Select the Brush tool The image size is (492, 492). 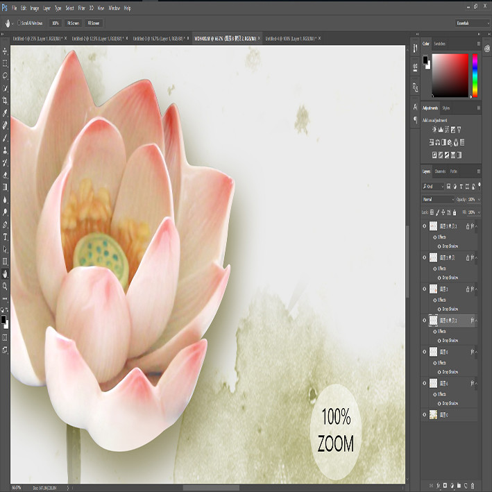pyautogui.click(x=5, y=138)
